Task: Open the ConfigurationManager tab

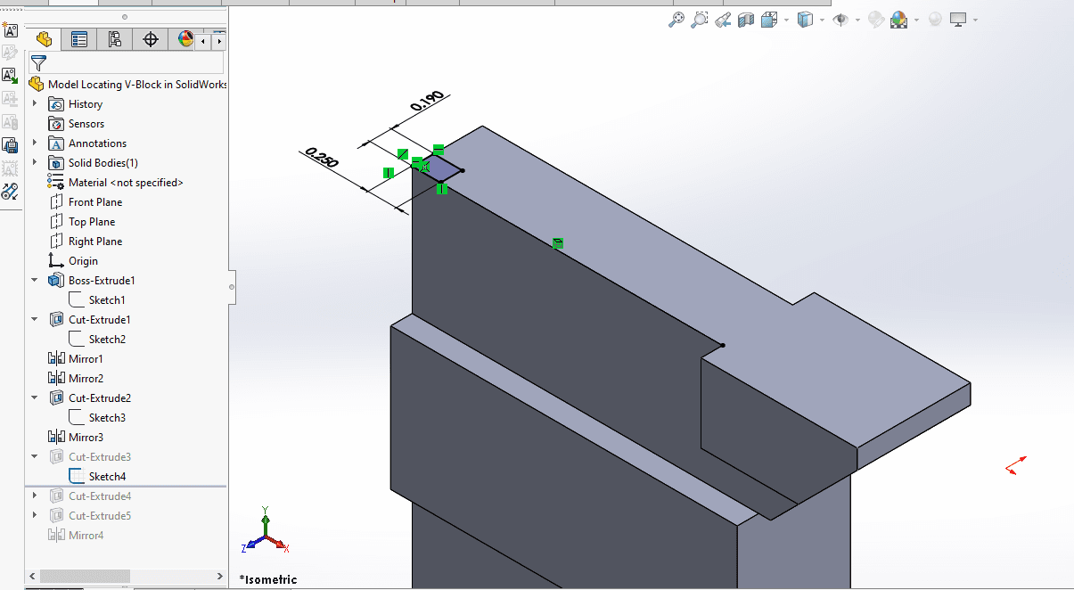Action: pos(115,39)
